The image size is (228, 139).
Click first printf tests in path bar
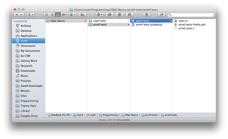click(x=150, y=115)
